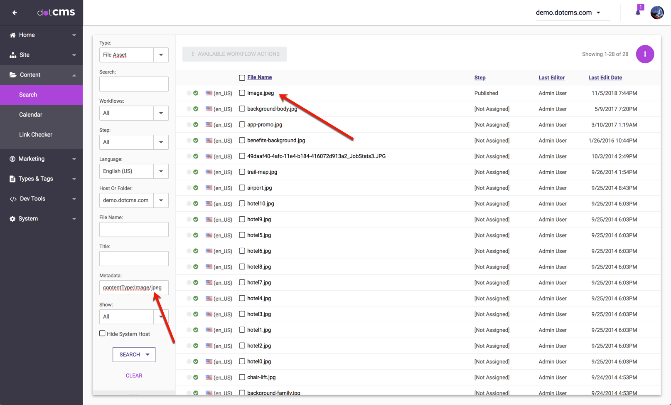Screen dimensions: 671x405
Task: Enable Hide System Host checkbox
Action: (102, 333)
